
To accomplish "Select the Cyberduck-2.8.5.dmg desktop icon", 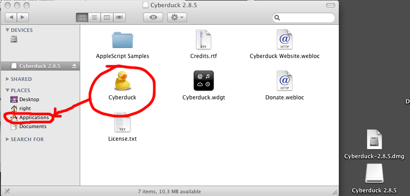I will 374,140.
